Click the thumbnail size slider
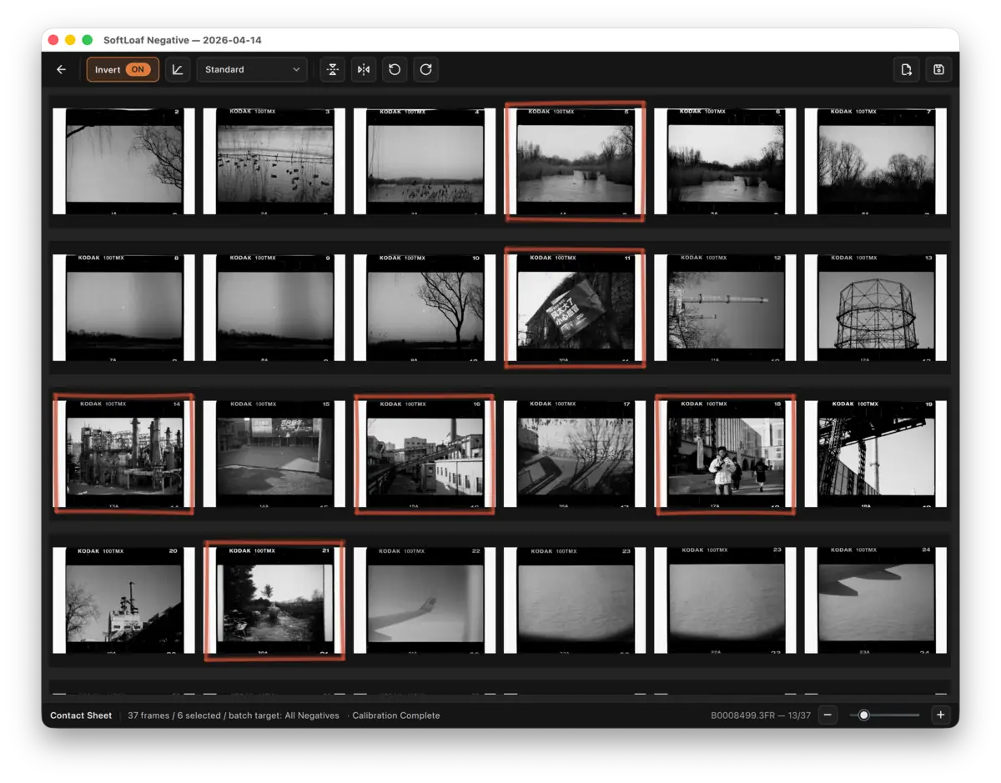 [x=884, y=715]
